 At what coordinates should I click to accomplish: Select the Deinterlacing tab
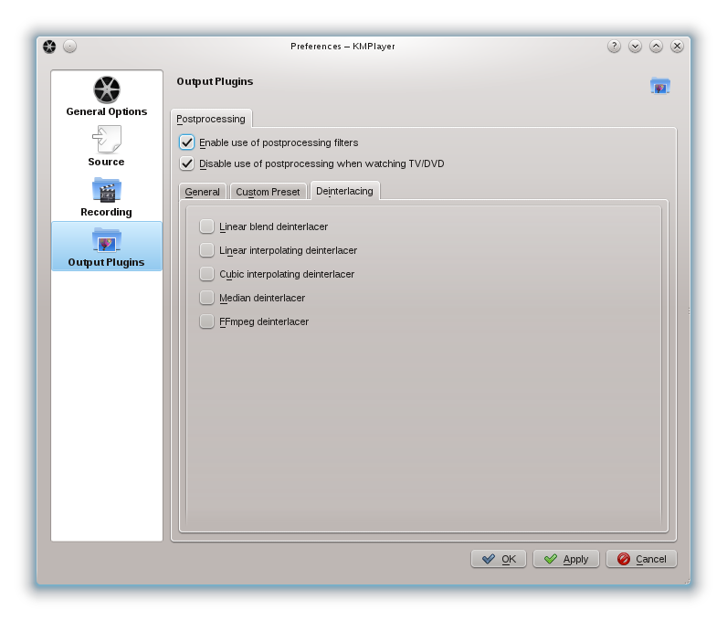tap(344, 191)
